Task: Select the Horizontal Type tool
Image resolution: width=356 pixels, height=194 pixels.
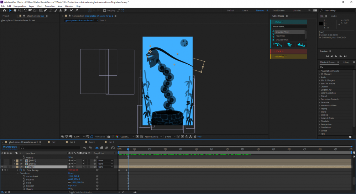Action: click(x=50, y=10)
